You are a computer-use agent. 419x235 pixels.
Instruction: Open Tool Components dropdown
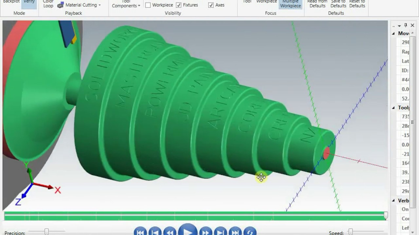point(126,4)
